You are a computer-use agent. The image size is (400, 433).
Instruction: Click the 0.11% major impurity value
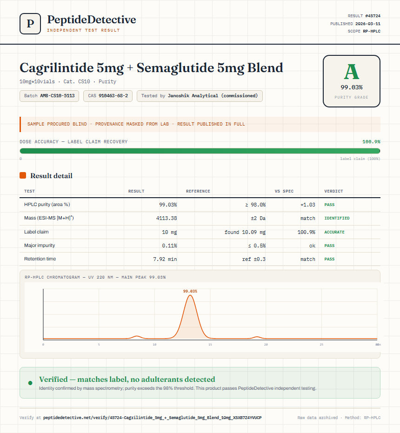pyautogui.click(x=169, y=246)
